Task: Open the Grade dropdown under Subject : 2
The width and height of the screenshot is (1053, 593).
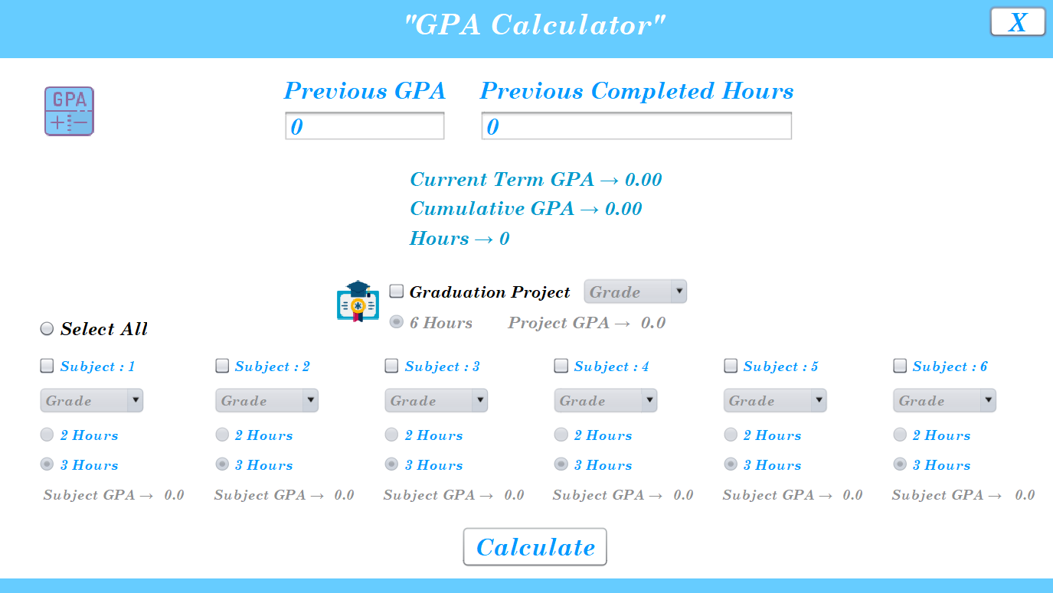Action: (x=267, y=400)
